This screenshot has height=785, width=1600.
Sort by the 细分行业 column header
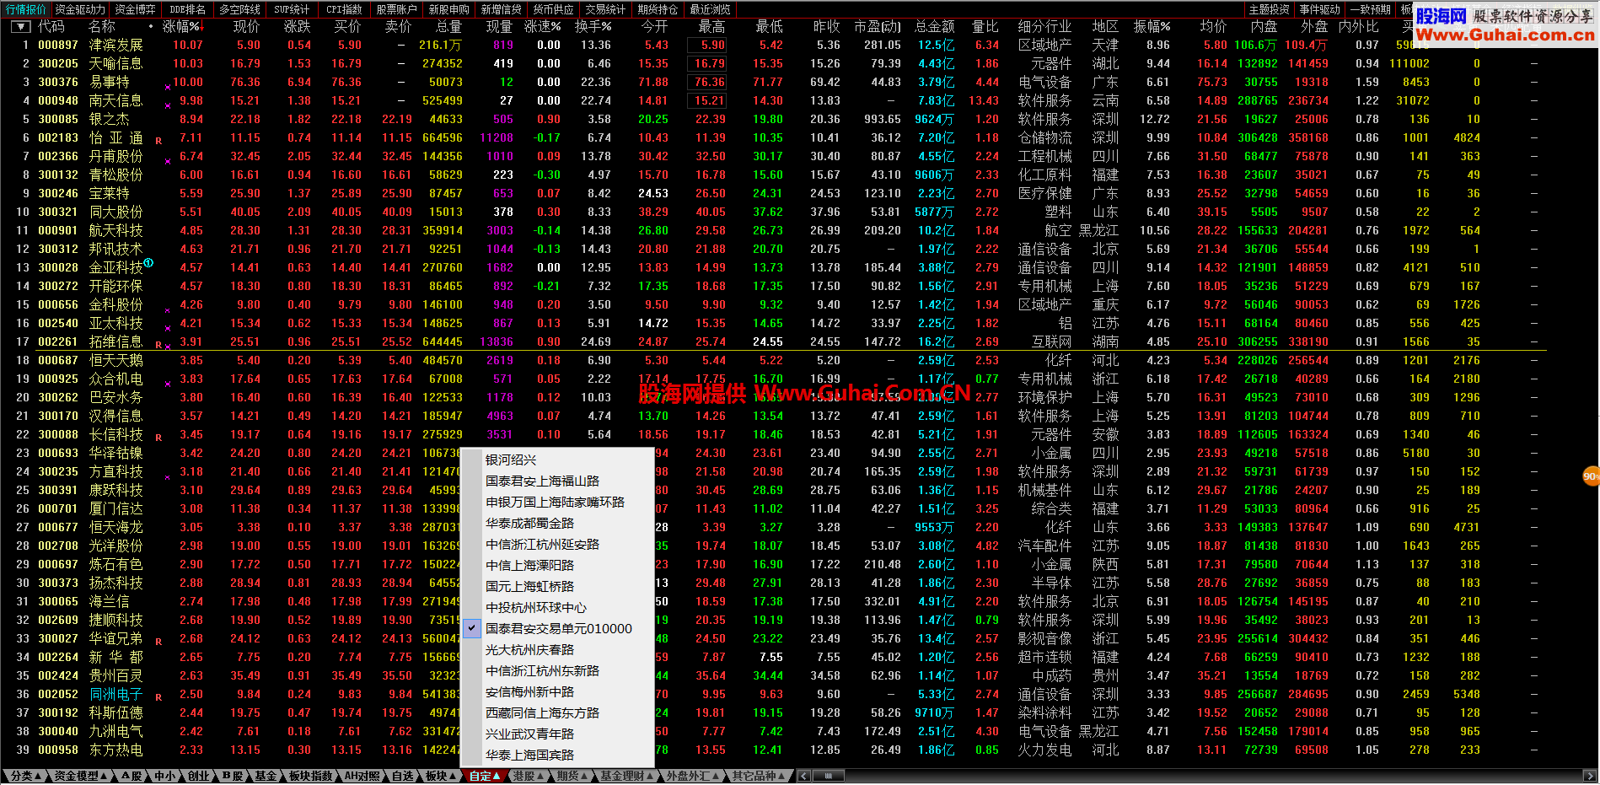click(x=1044, y=27)
